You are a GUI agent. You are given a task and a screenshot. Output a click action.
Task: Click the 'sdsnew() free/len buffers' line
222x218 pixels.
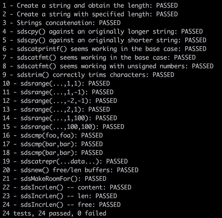70,170
